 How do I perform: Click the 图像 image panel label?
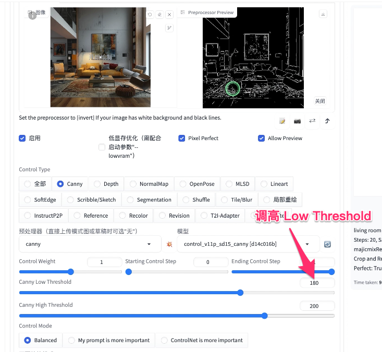click(x=37, y=12)
